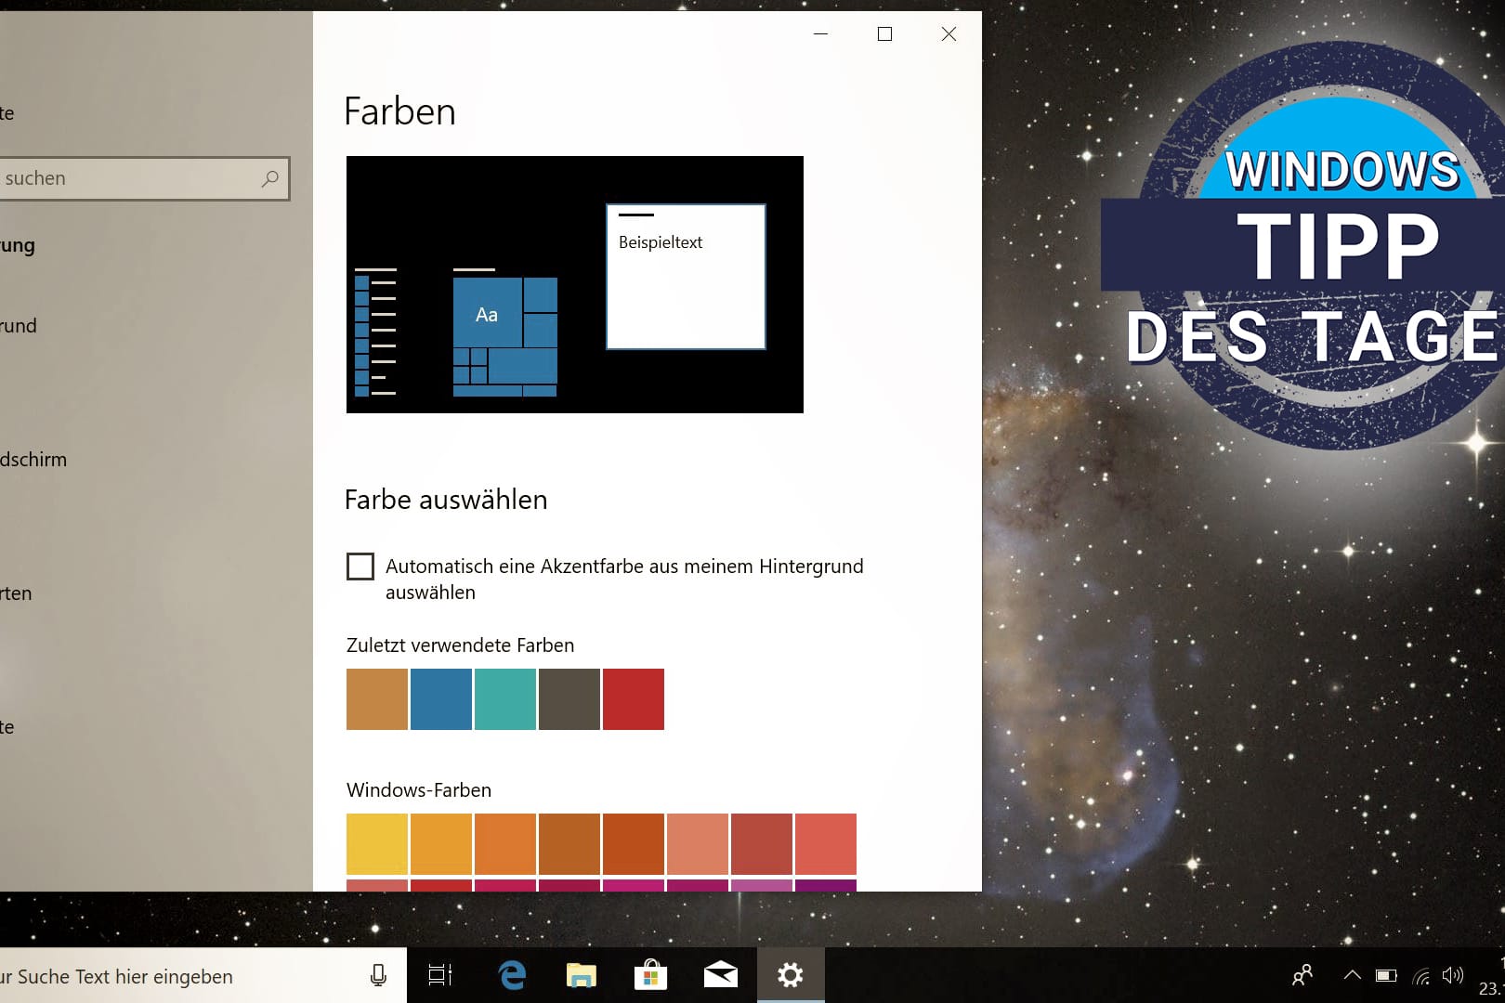Screen dimensions: 1505x1003
Task: Pick the brown recently used color
Action: pyautogui.click(x=377, y=699)
